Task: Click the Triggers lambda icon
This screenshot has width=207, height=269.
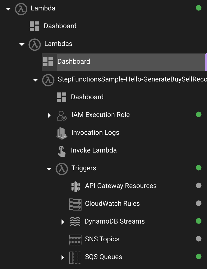Action: click(x=62, y=169)
